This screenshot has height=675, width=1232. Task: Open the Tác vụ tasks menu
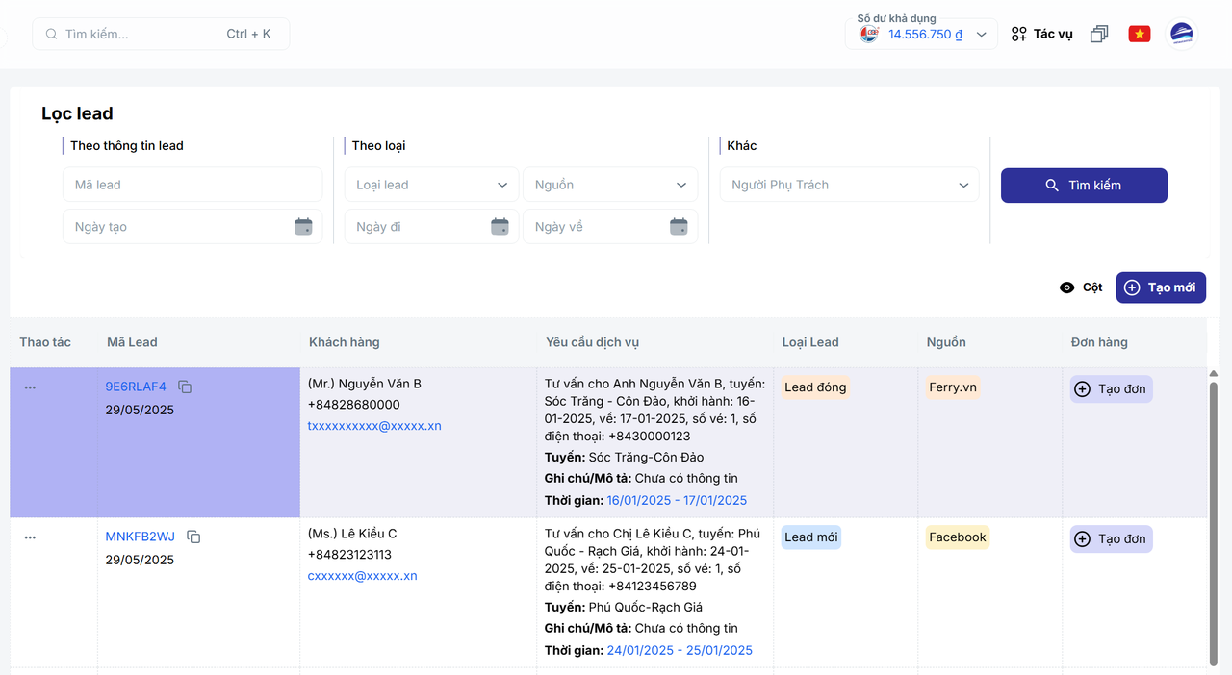(1041, 35)
